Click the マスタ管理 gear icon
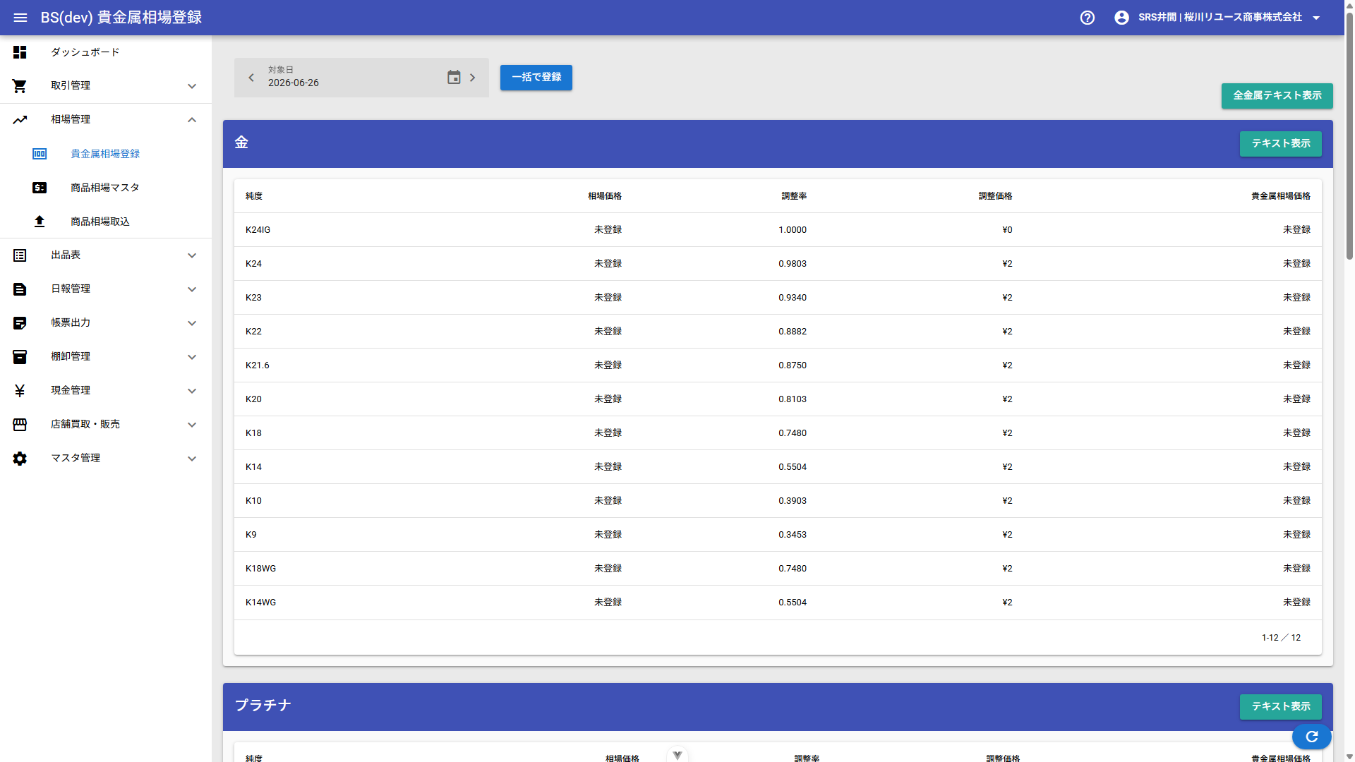 click(20, 459)
